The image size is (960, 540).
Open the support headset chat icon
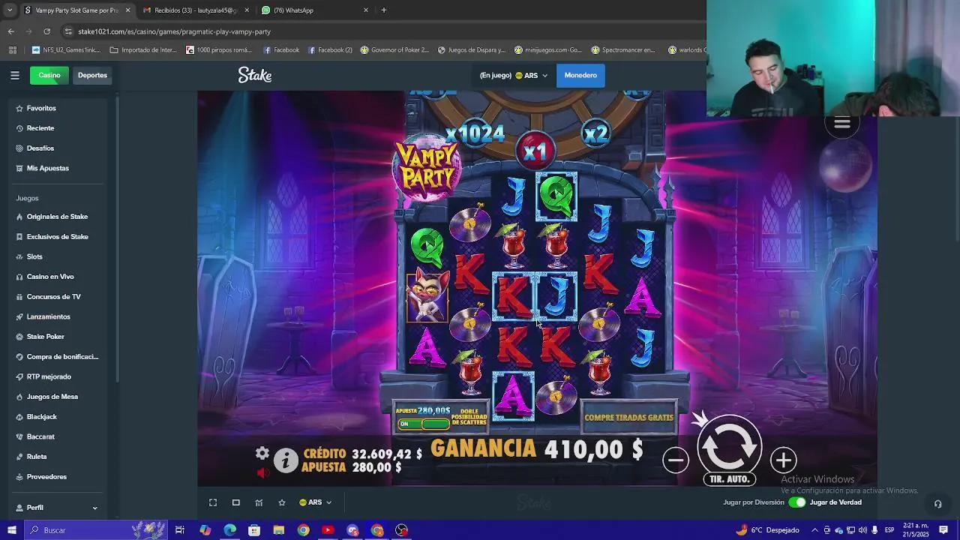[x=937, y=504]
